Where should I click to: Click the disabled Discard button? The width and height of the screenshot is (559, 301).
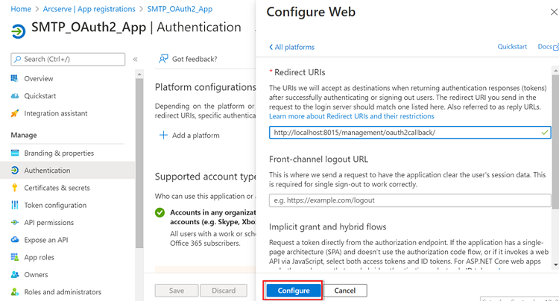[x=224, y=291]
